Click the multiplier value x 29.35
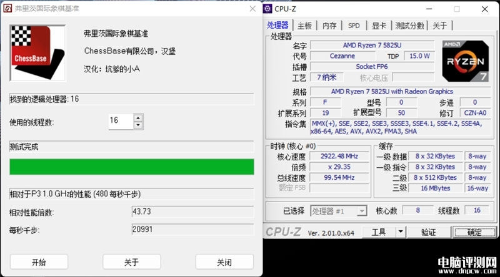This screenshot has height=277, width=500. point(339,167)
